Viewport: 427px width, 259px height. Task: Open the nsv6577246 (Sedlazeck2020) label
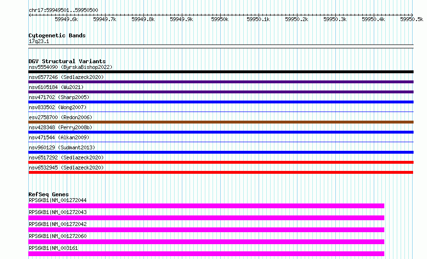click(x=66, y=77)
